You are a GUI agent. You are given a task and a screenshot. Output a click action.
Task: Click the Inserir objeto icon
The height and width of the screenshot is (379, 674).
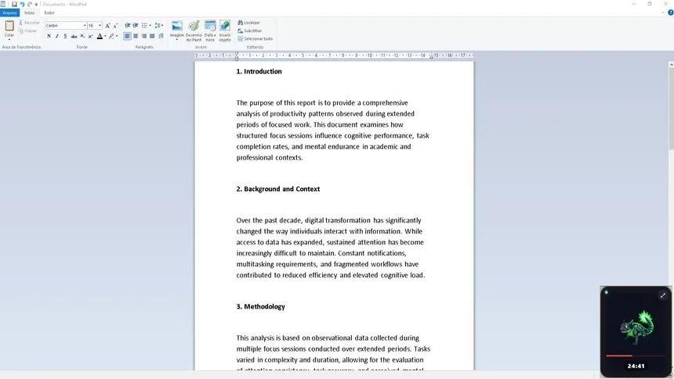pos(225,27)
